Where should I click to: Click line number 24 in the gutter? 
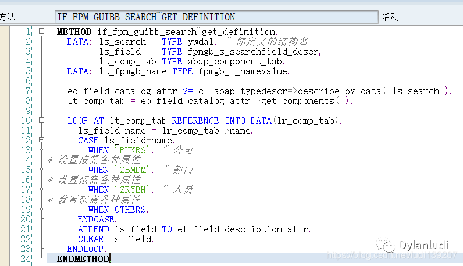(x=26, y=258)
